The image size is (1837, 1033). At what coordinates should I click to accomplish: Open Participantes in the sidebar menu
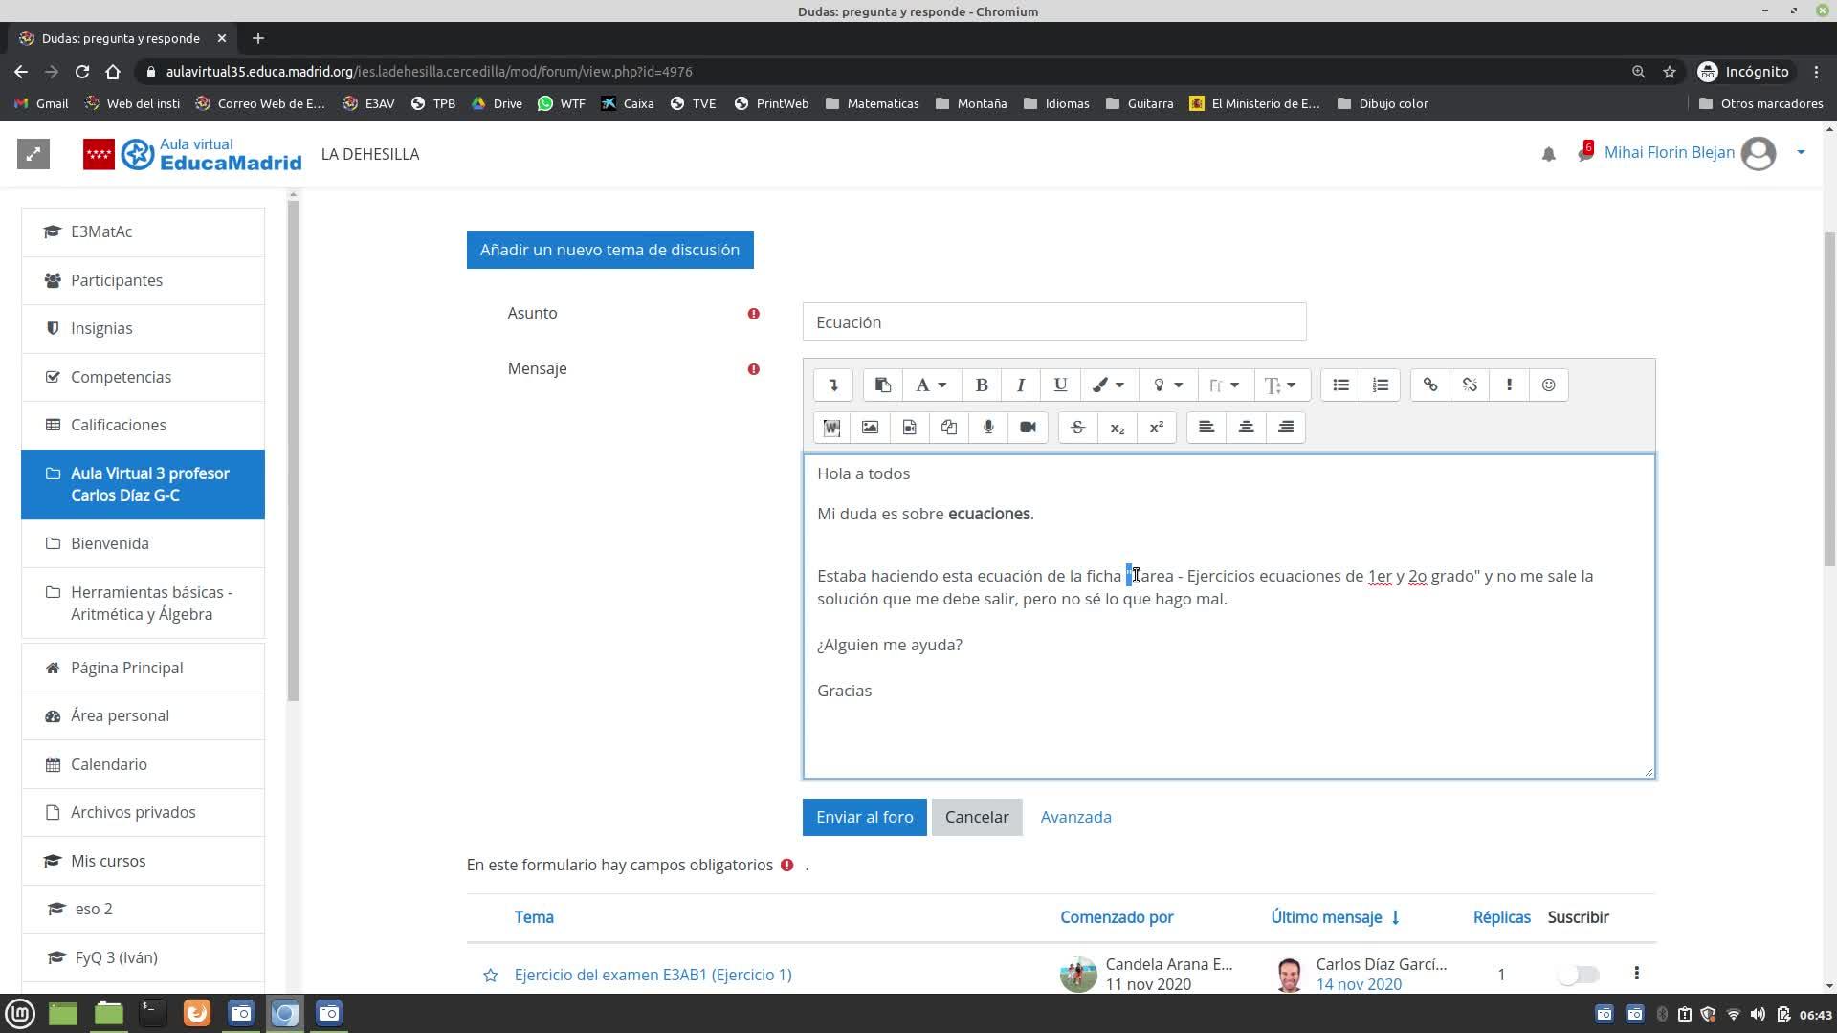coord(116,280)
